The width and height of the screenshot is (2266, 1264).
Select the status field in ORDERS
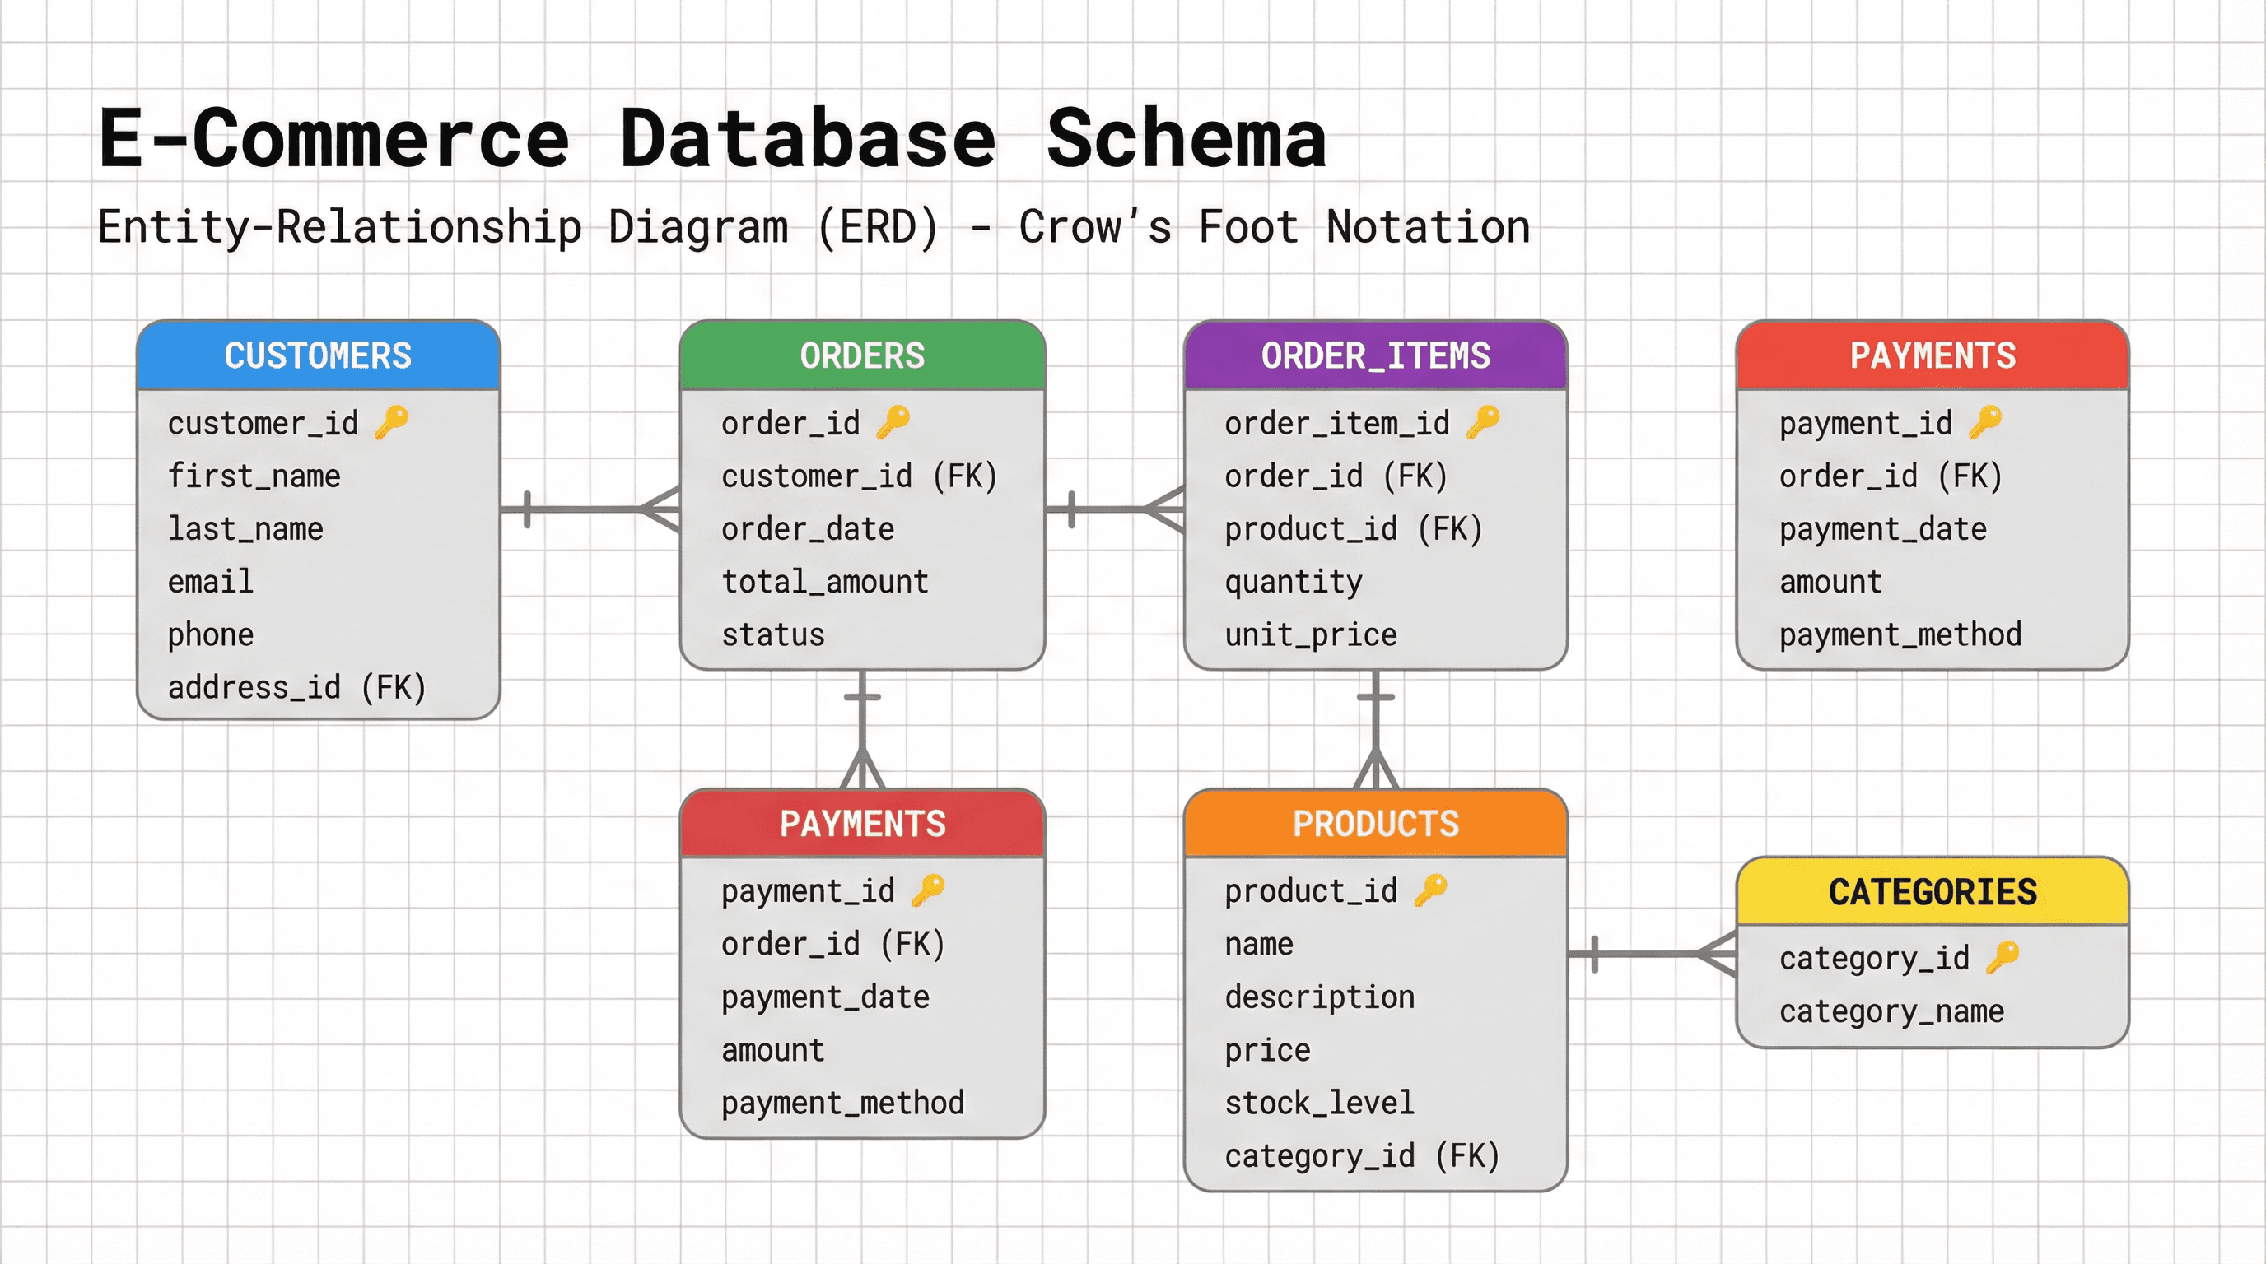pos(773,634)
